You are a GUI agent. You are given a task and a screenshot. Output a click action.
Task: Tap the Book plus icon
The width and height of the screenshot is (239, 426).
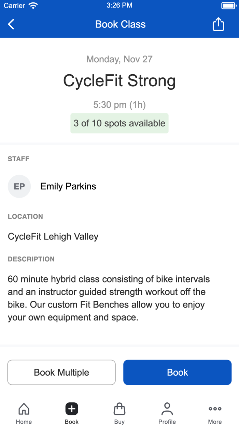click(71, 408)
